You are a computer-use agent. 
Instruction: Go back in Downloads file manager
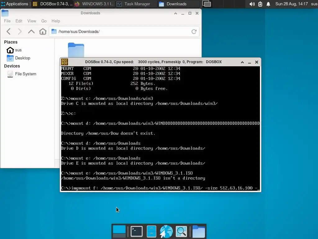pos(8,31)
